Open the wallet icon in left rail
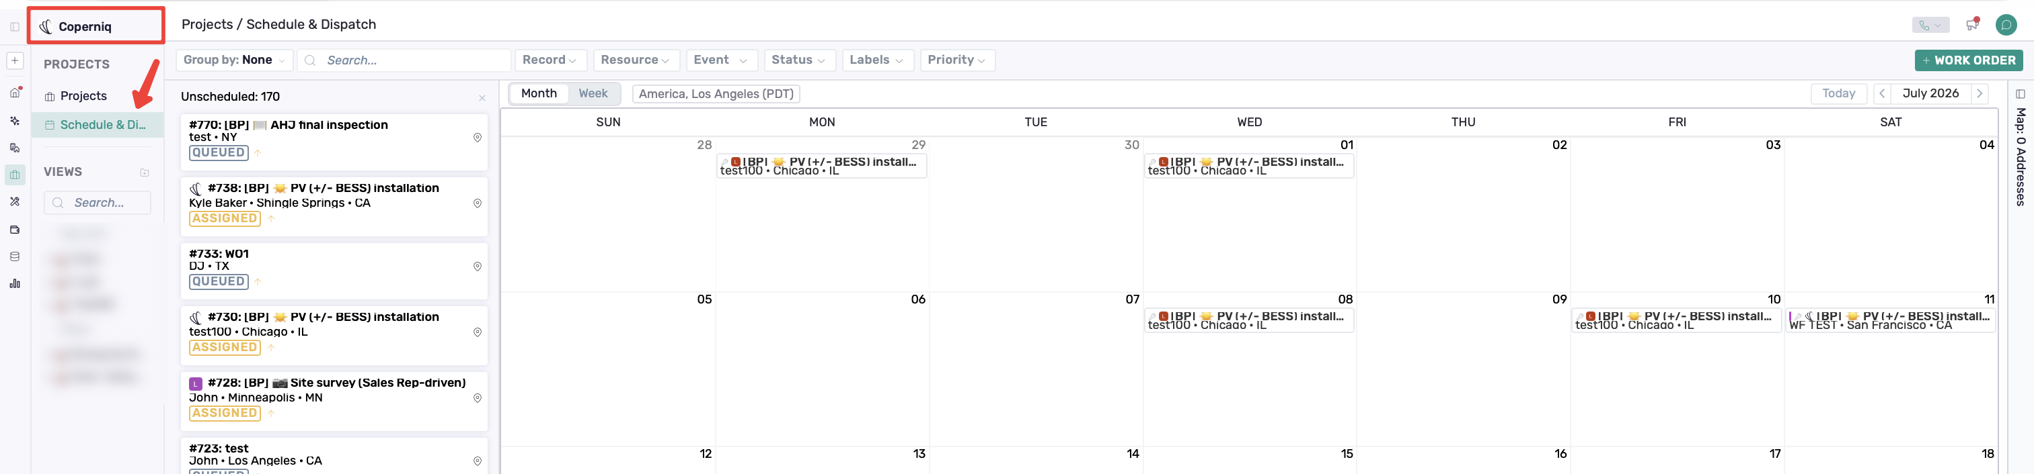The height and width of the screenshot is (474, 2034). click(14, 230)
